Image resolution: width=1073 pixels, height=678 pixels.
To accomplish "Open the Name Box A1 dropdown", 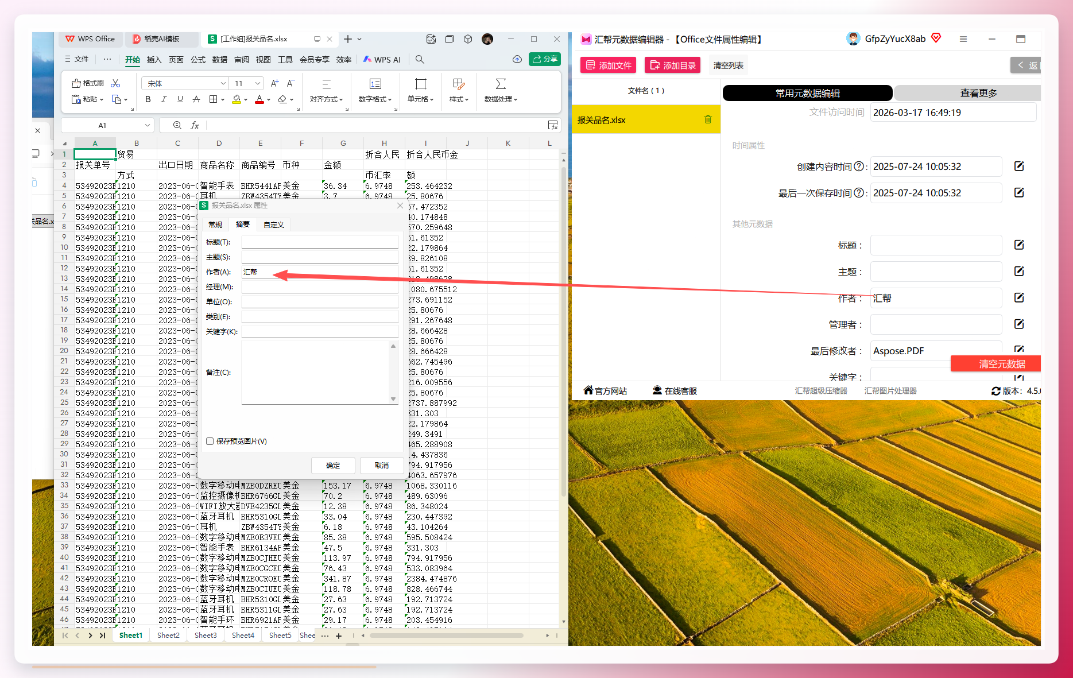I will pos(148,125).
